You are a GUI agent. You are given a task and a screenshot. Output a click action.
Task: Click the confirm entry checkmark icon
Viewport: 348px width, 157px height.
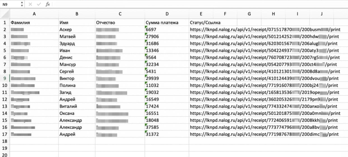coord(39,4)
